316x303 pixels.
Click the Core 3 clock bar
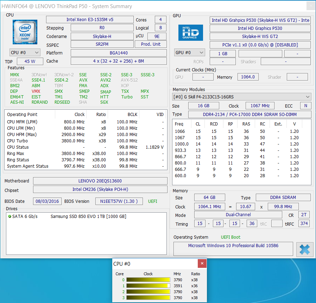tap(148, 298)
